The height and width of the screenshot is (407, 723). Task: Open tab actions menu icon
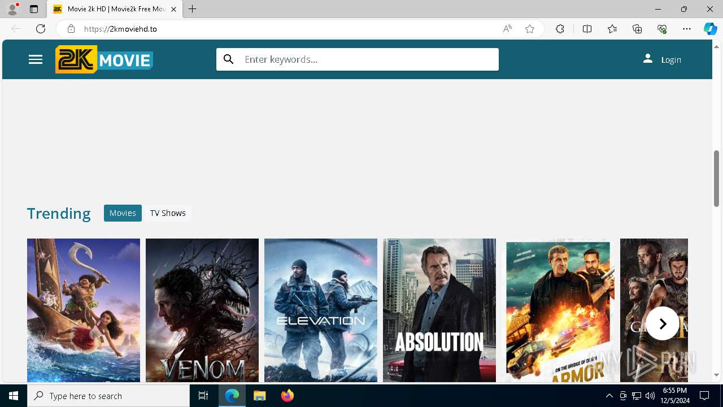tap(34, 9)
